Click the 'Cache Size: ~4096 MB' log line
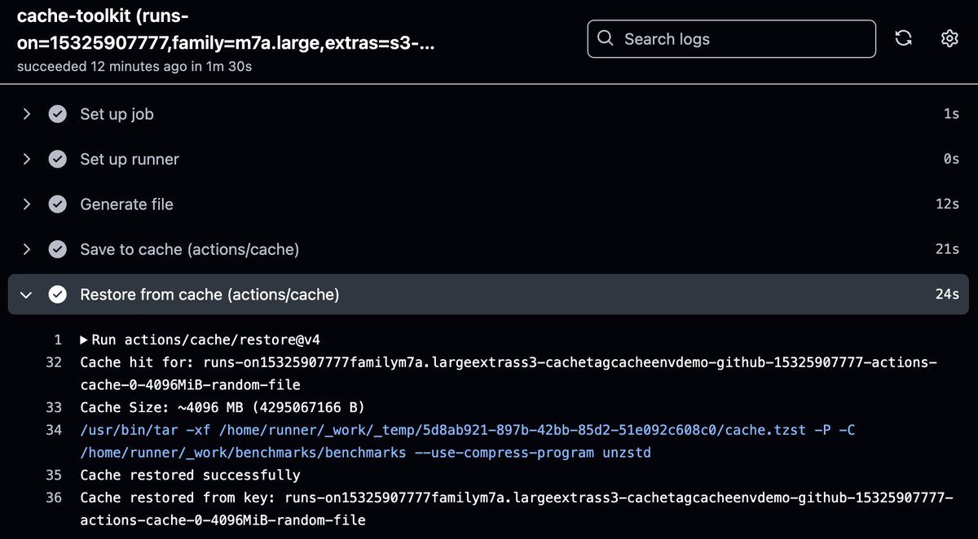This screenshot has width=978, height=539. [x=222, y=407]
